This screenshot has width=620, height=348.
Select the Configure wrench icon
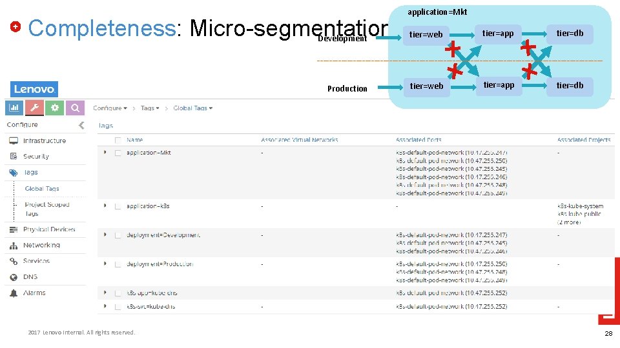[34, 108]
